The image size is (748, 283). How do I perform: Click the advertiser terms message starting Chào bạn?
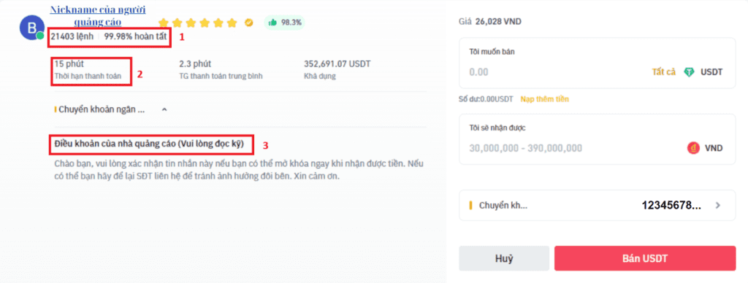point(239,170)
